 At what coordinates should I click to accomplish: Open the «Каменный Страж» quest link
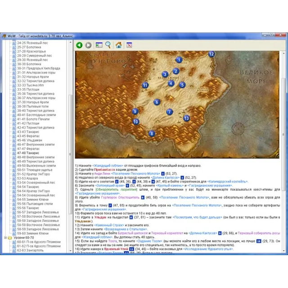coord(109,225)
